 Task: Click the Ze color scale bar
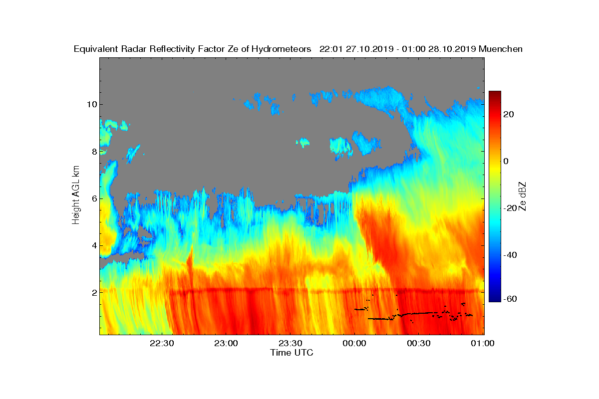click(x=495, y=197)
